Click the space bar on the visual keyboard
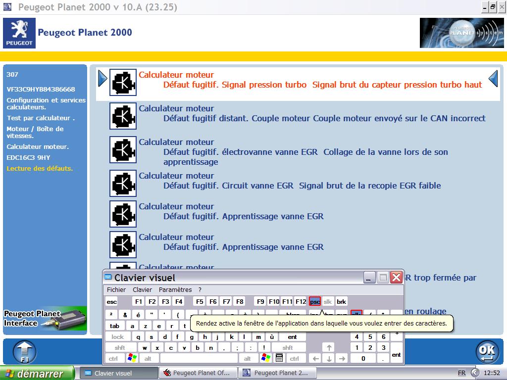The image size is (507, 380). (199, 359)
